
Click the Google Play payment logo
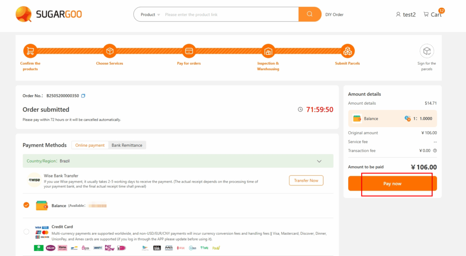point(145,248)
